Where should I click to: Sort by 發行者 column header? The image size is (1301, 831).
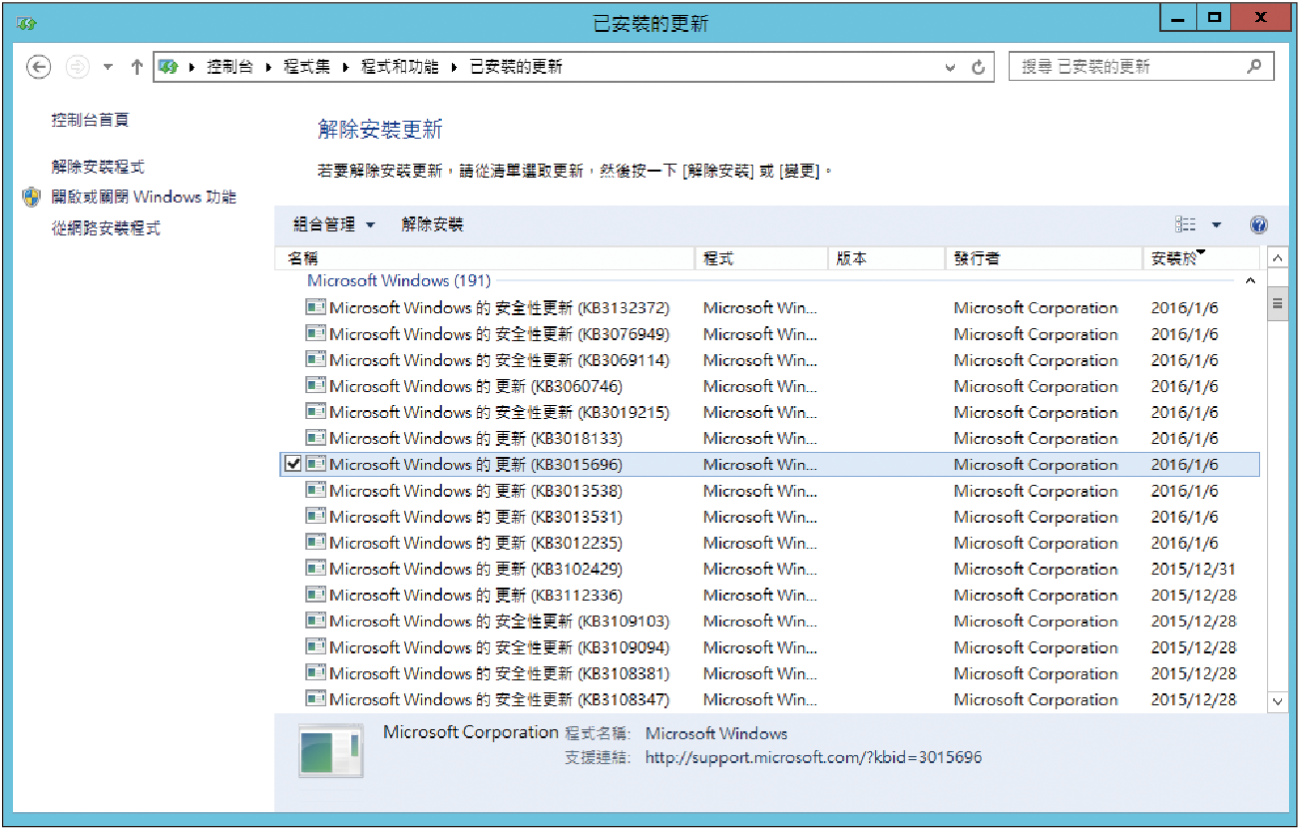click(1044, 258)
